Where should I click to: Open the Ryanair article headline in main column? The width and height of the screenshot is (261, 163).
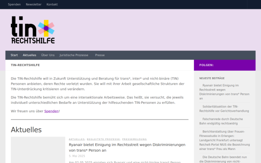pyautogui.click(x=127, y=147)
